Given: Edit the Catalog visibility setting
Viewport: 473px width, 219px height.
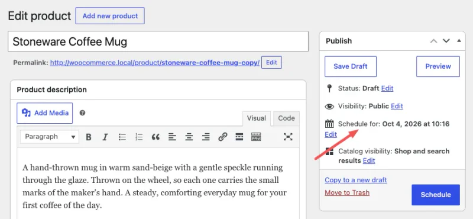Looking at the screenshot, I should point(369,161).
